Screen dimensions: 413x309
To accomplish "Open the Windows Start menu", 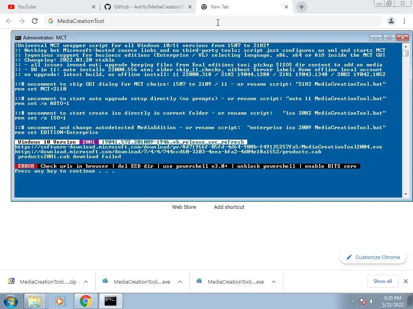I will pos(11,301).
